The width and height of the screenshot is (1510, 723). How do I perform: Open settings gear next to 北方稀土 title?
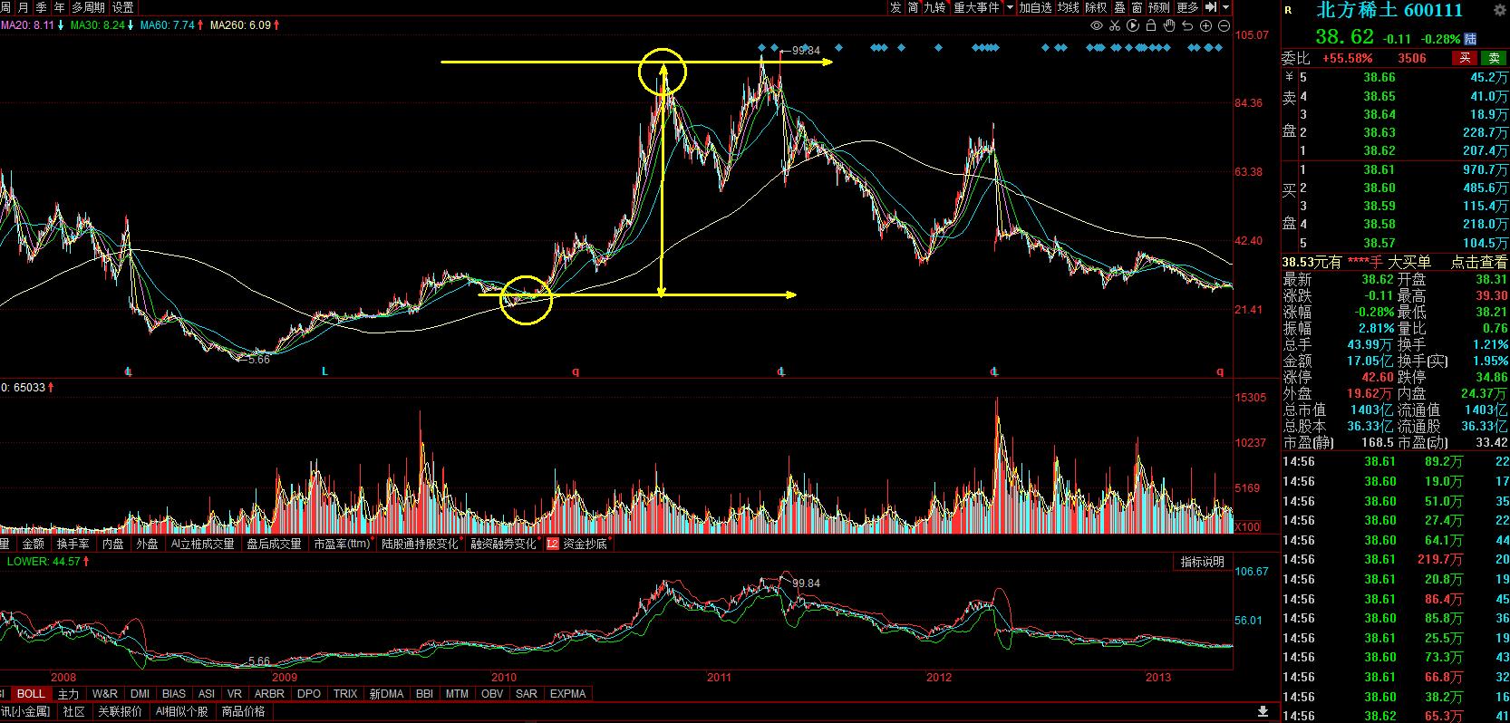[x=1500, y=10]
